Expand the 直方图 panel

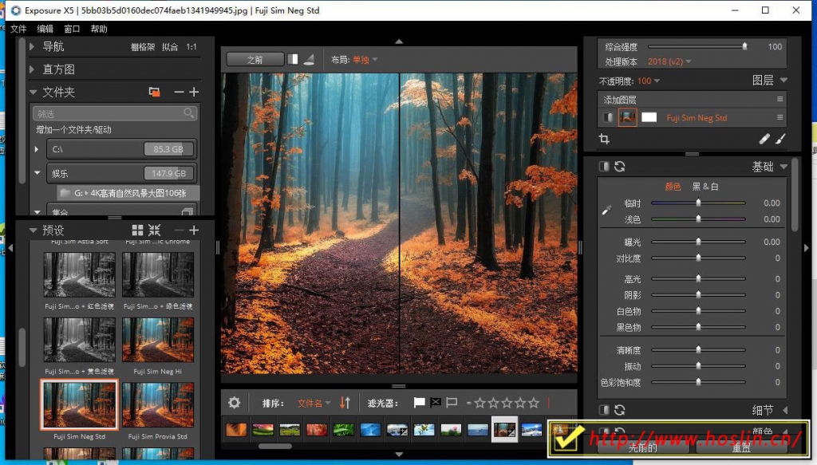pos(32,69)
